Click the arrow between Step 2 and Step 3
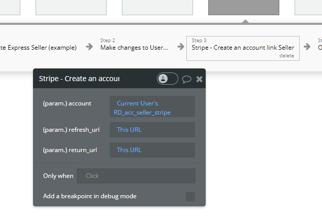The width and height of the screenshot is (322, 218). point(181,47)
